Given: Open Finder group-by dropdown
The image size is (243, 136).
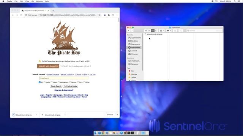Looking at the screenshot, I should 162,31.
